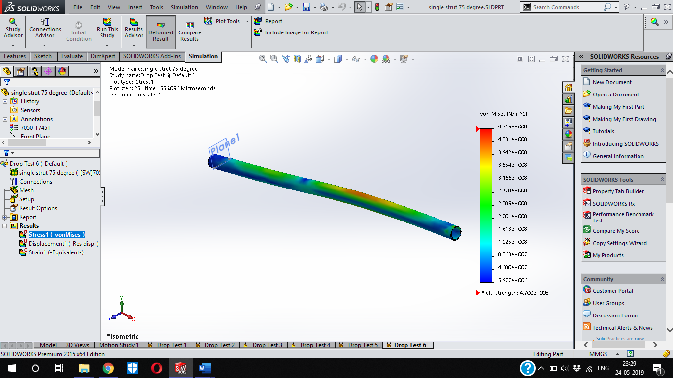Open Microsoft Word from the taskbar
This screenshot has width=673, height=378.
point(204,368)
